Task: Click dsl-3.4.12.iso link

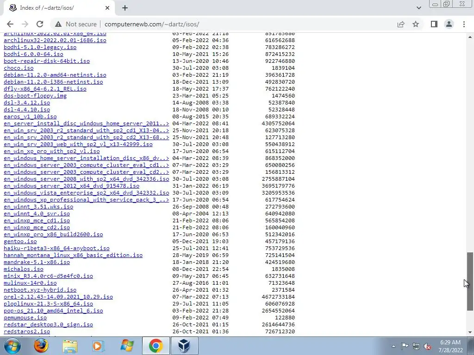Action: pyautogui.click(x=27, y=103)
